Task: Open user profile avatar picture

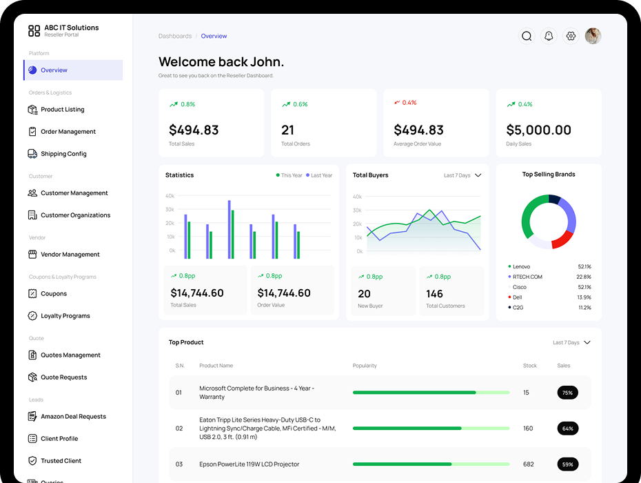Action: coord(593,36)
